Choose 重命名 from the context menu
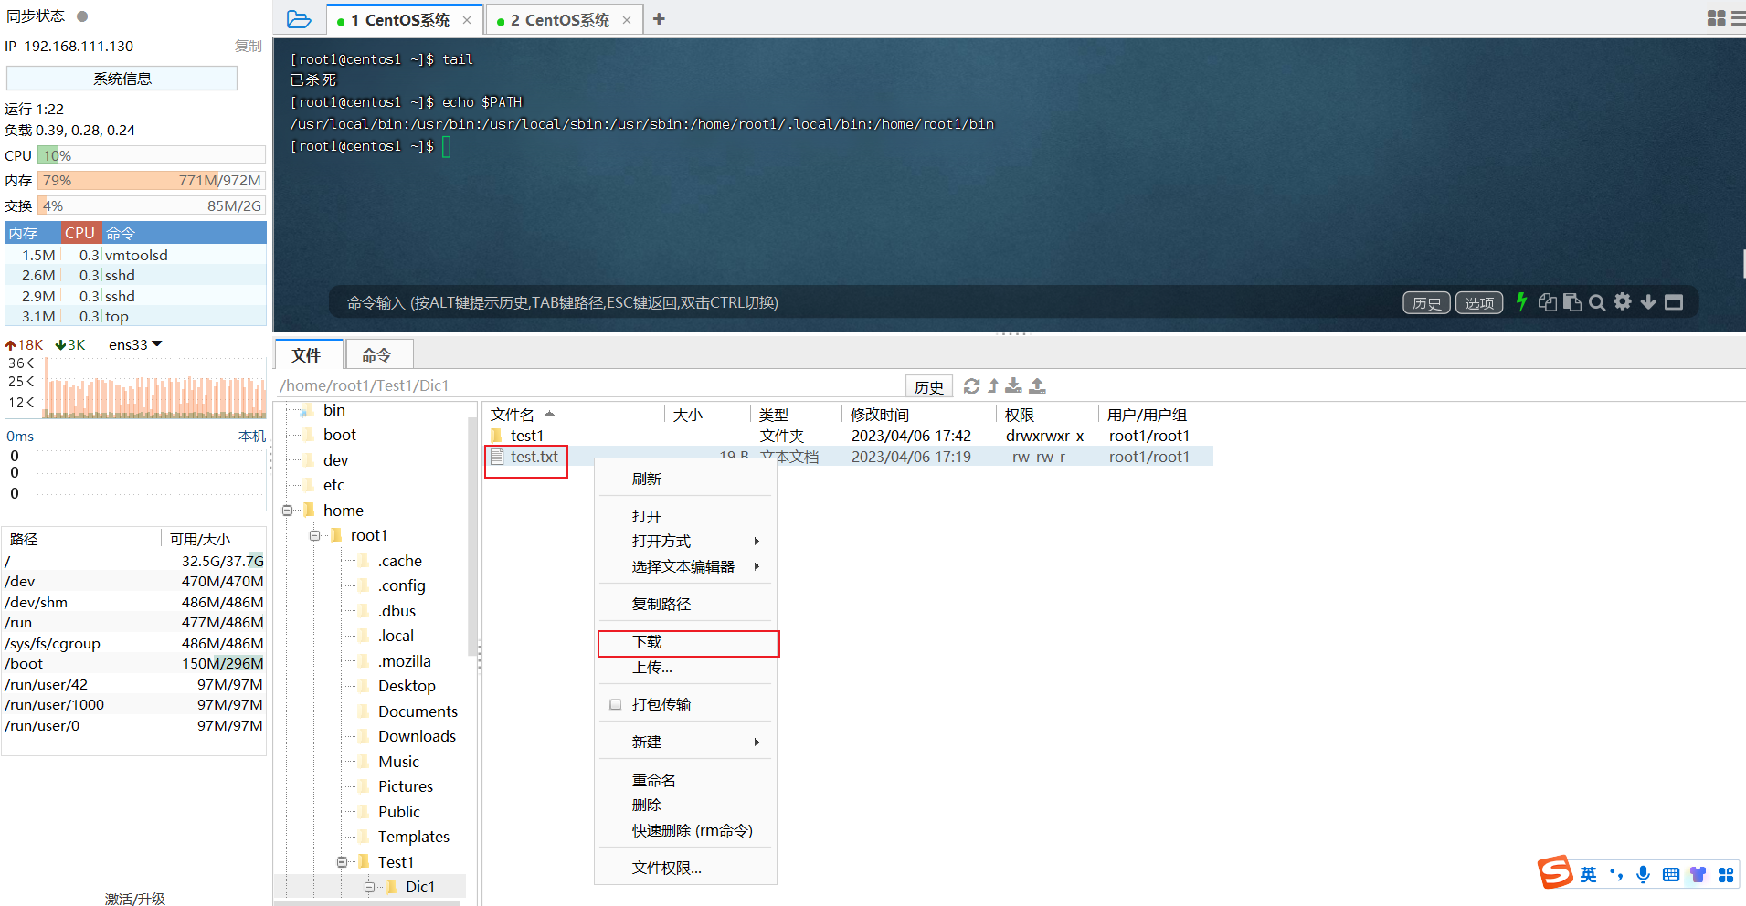 (685, 781)
